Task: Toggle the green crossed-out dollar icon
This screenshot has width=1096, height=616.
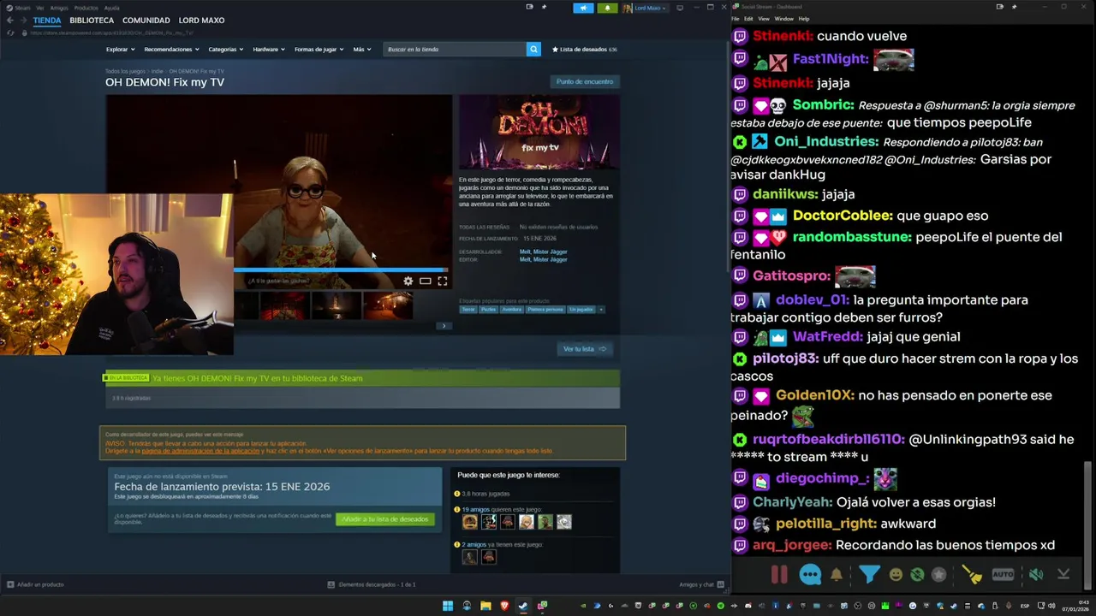Action: tap(917, 575)
